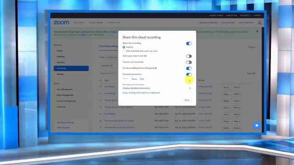Image resolution: width=294 pixels, height=165 pixels.
Task: Tick checkbox for My Webinar recording row
Action: [x=101, y=87]
